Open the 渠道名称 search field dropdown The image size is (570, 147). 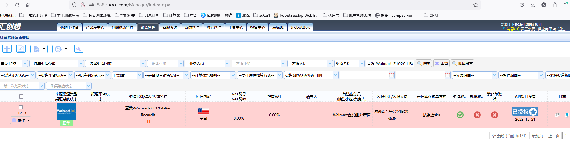(x=349, y=63)
